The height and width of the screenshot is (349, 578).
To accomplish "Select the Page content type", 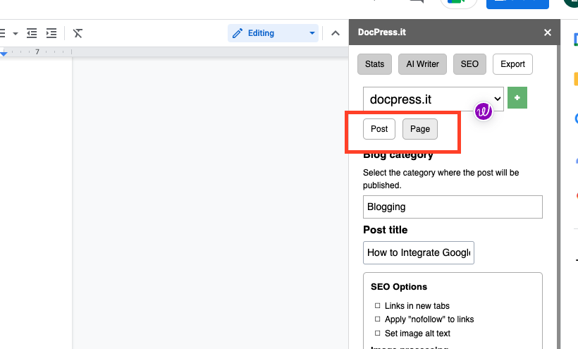I will (420, 129).
